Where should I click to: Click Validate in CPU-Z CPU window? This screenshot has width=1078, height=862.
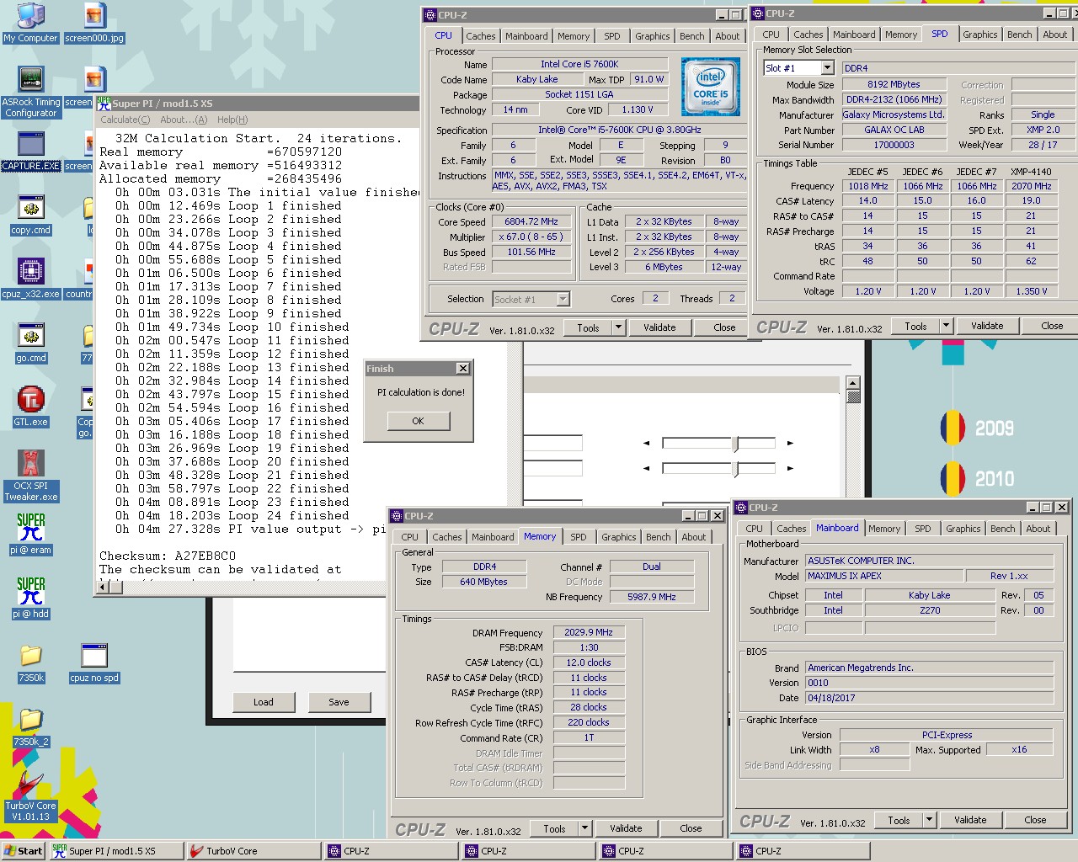coord(659,327)
